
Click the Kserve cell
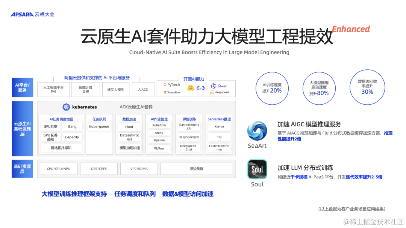click(x=219, y=126)
